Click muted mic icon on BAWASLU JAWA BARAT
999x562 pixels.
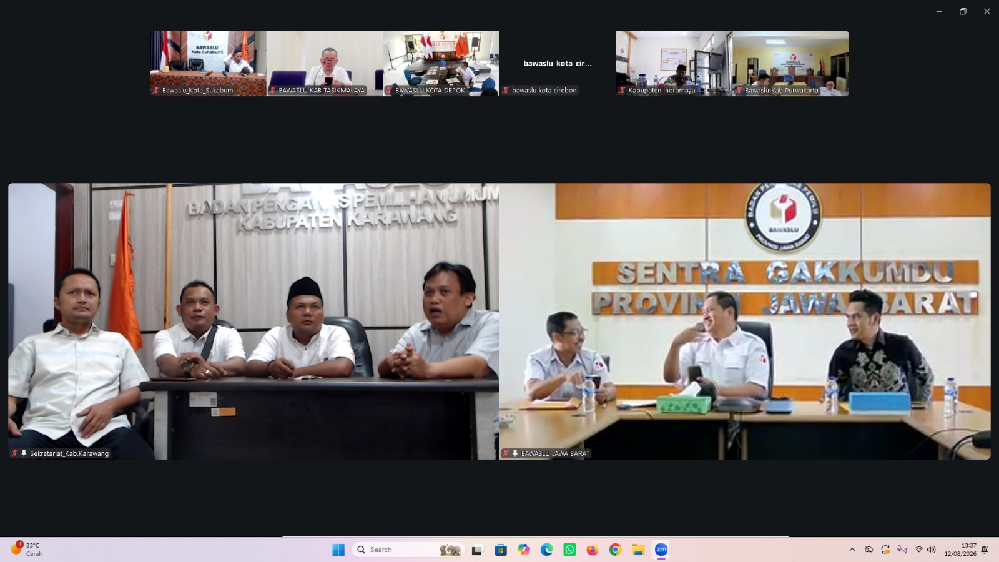point(506,453)
